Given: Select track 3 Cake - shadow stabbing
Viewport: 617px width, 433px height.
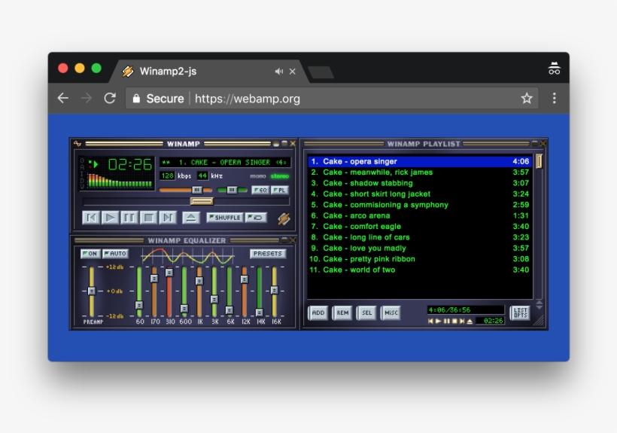Looking at the screenshot, I should [x=419, y=183].
